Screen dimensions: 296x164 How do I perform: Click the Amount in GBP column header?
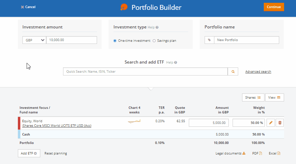coord(222,110)
